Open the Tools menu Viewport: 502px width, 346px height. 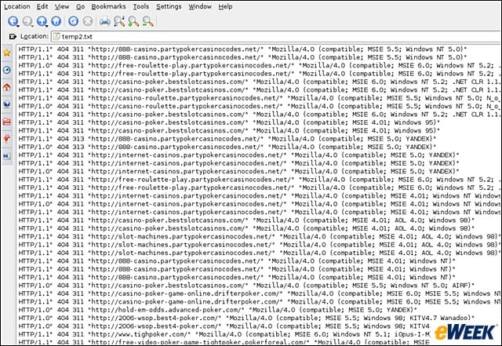coord(141,6)
